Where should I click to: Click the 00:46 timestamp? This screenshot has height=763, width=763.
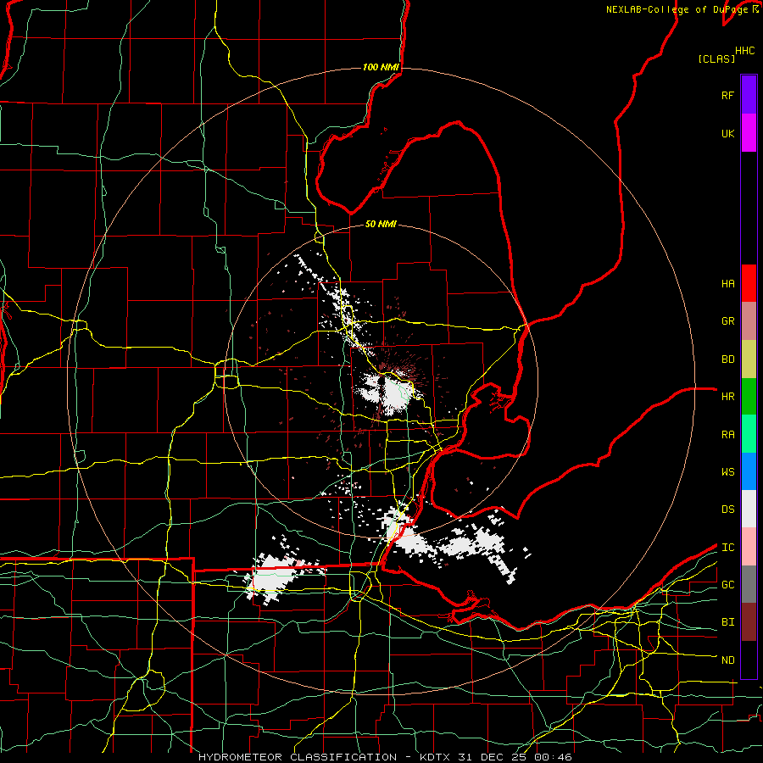coord(553,757)
